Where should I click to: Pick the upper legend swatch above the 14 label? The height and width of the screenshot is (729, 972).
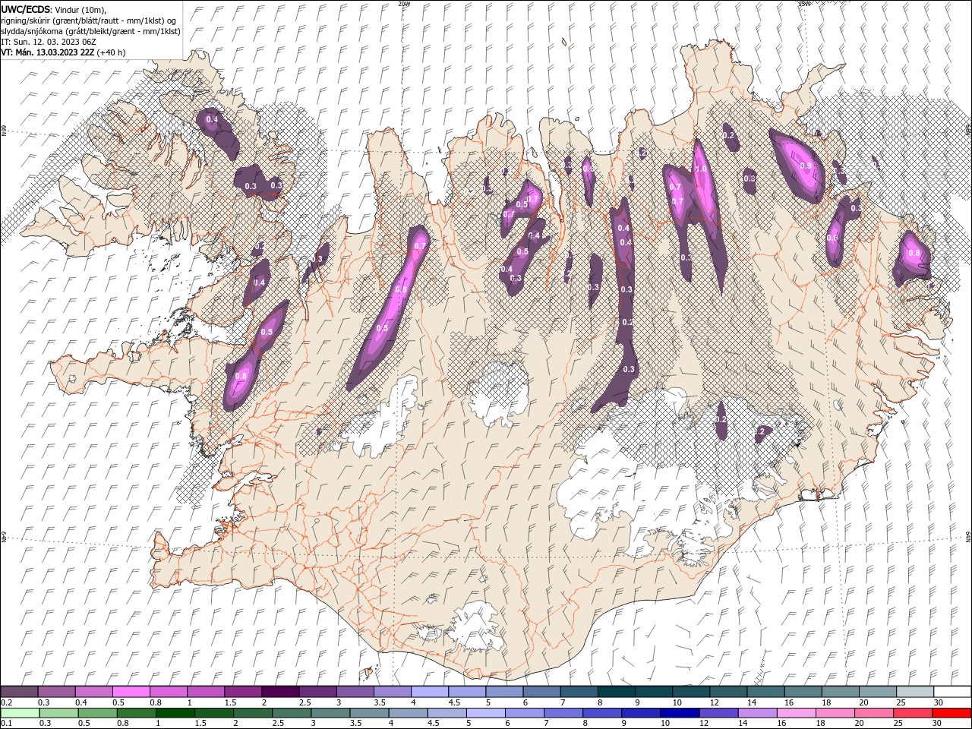(765, 692)
